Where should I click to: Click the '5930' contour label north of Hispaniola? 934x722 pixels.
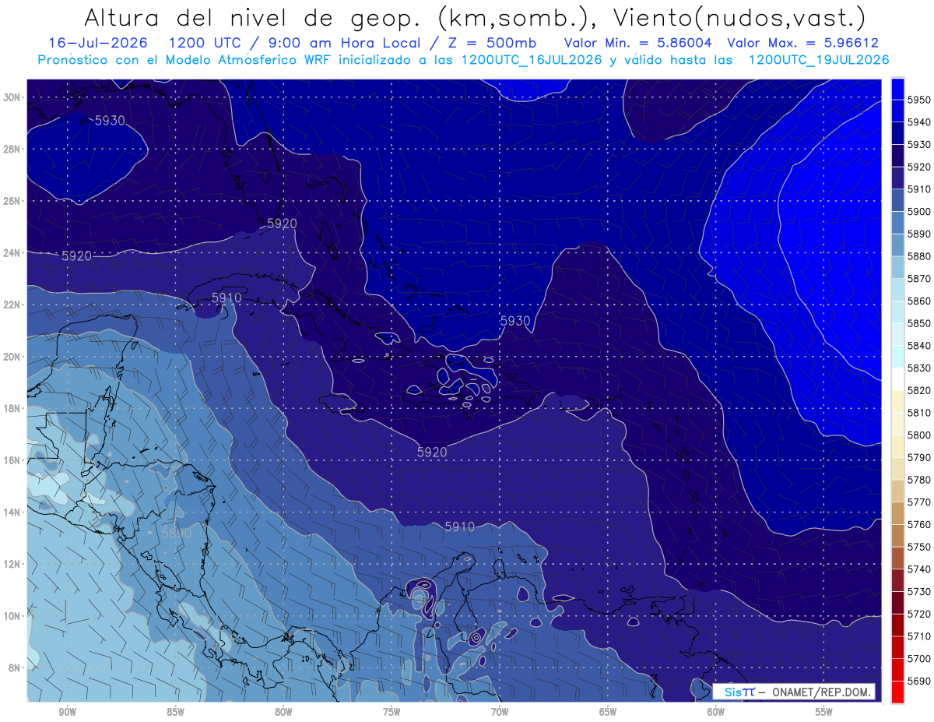[515, 321]
